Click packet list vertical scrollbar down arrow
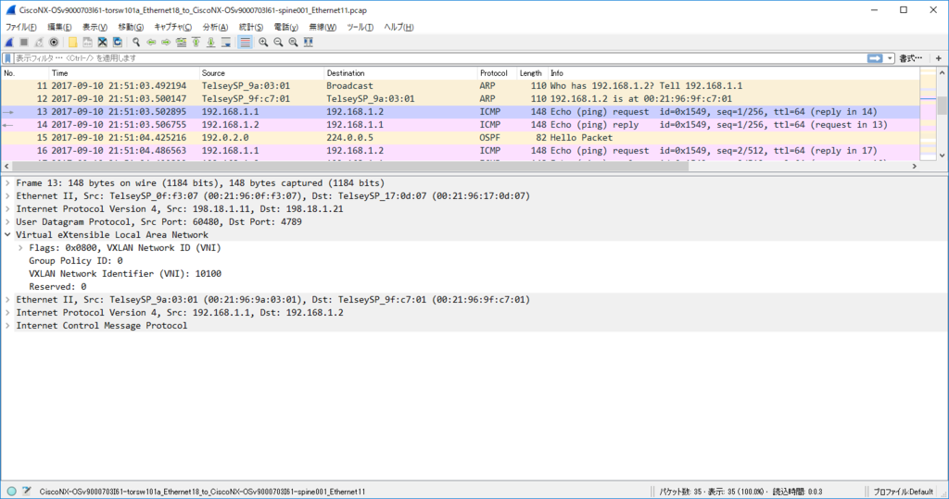Image resolution: width=949 pixels, height=499 pixels. [943, 156]
